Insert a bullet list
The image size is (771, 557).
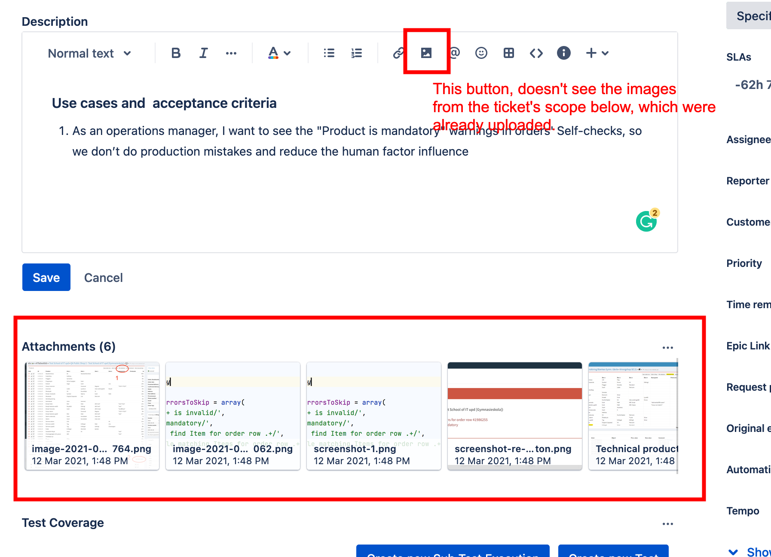click(x=329, y=53)
